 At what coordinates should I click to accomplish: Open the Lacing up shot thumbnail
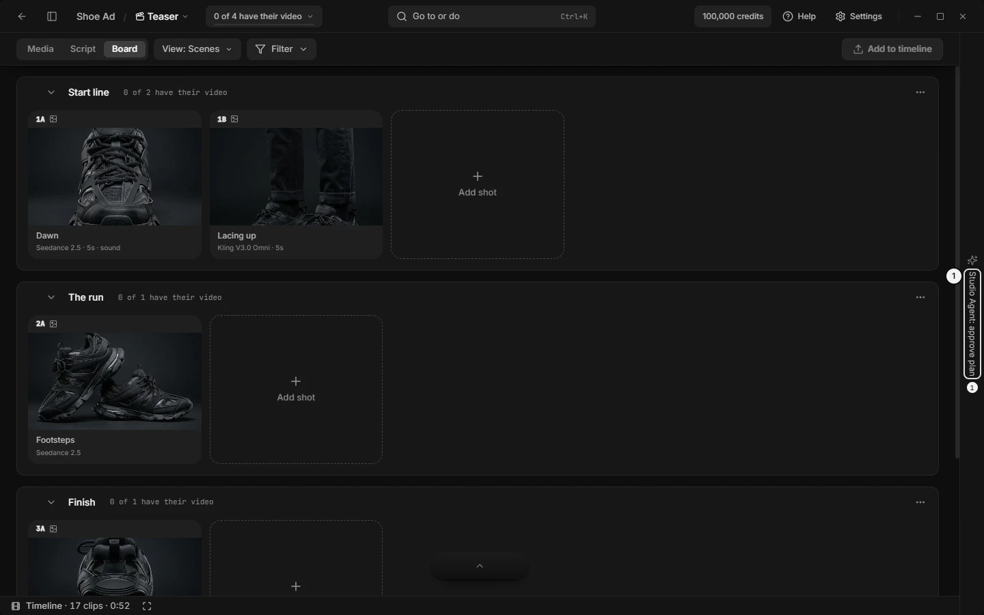click(296, 176)
